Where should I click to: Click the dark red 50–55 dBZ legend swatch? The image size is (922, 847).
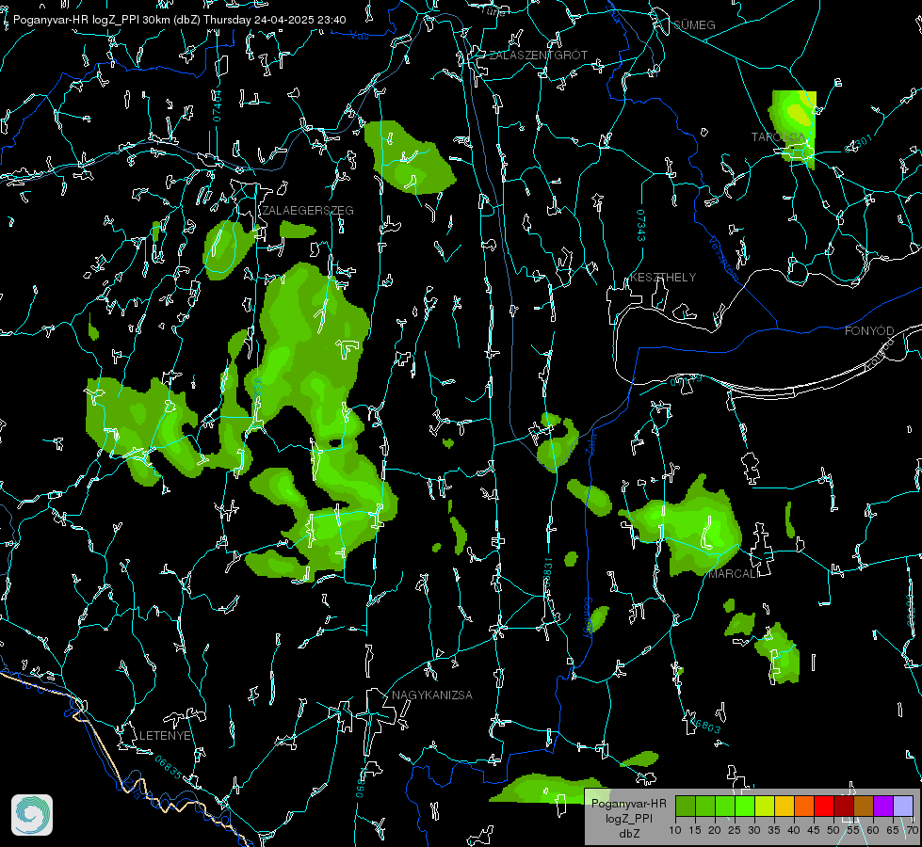click(844, 807)
